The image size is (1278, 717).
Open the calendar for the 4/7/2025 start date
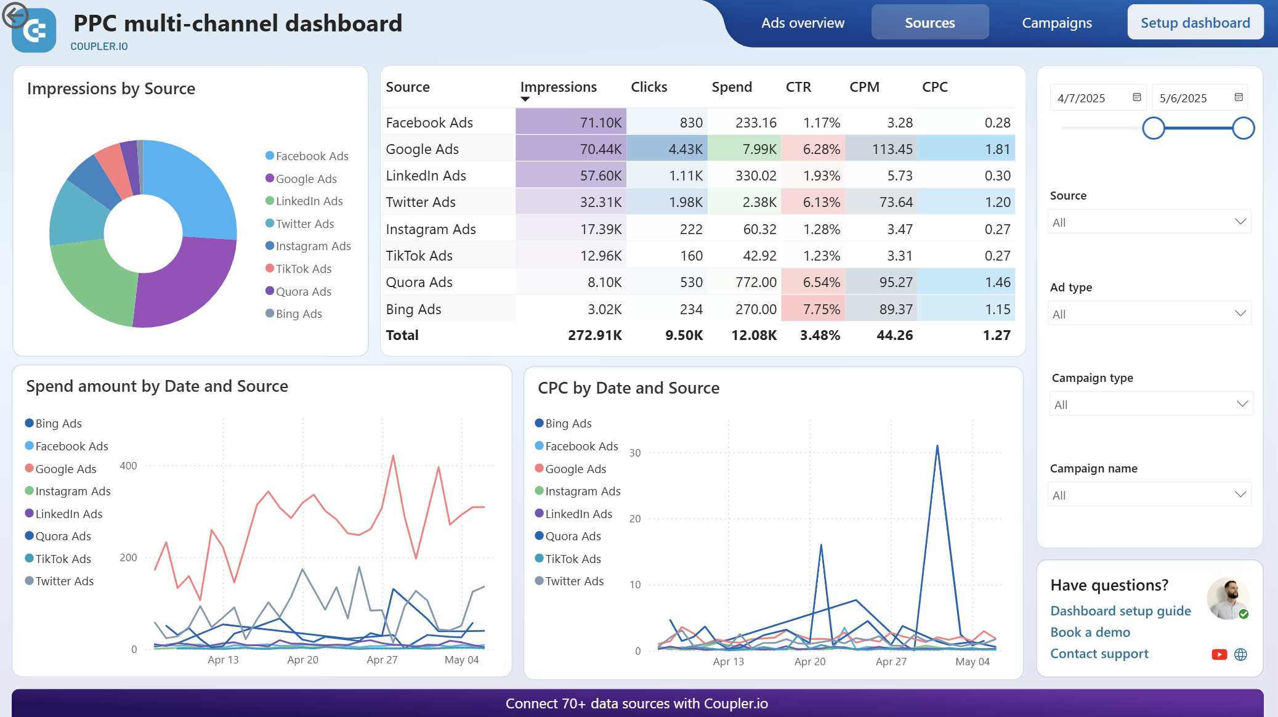[x=1135, y=97]
